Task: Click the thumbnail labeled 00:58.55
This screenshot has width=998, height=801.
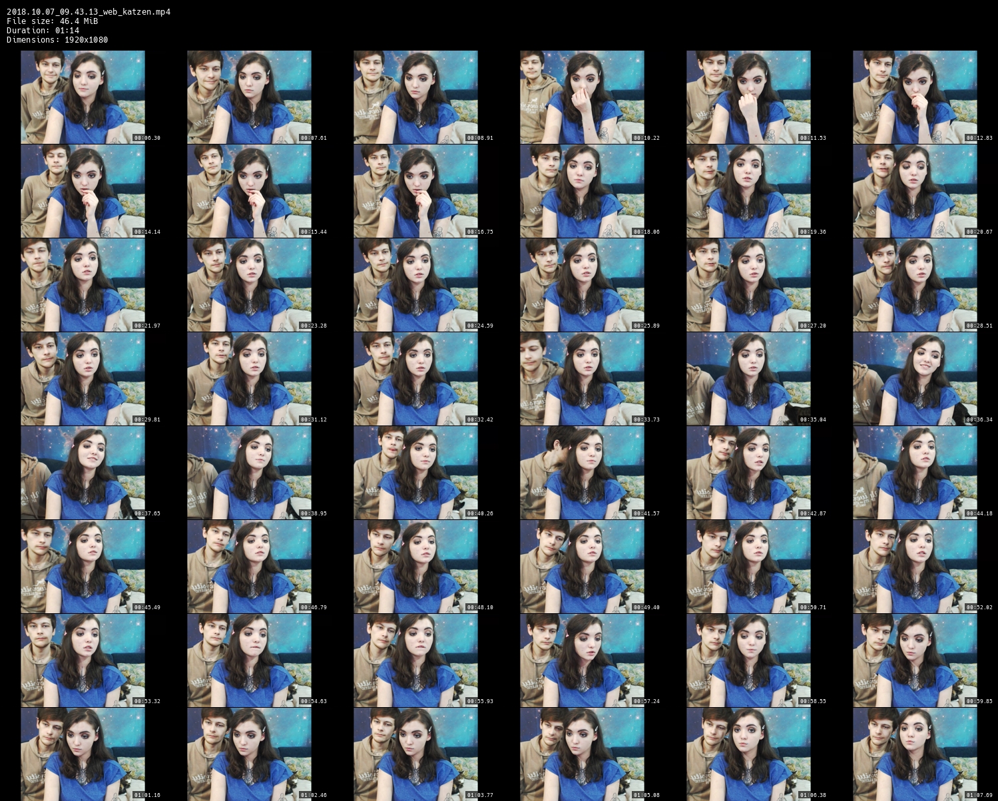Action: coord(748,661)
